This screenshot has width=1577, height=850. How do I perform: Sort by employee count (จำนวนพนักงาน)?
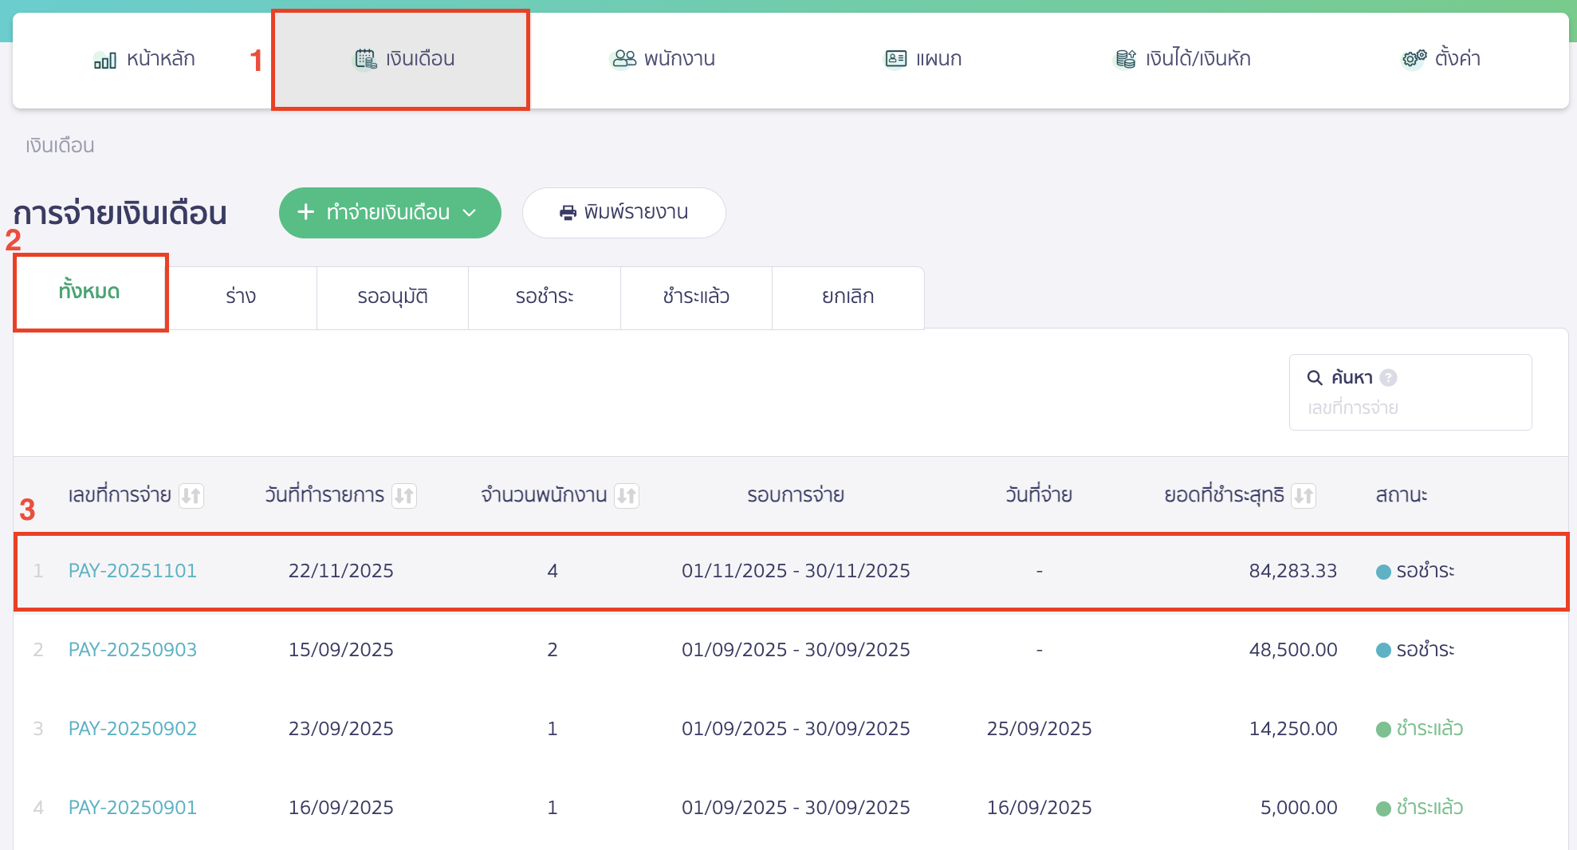tap(627, 496)
